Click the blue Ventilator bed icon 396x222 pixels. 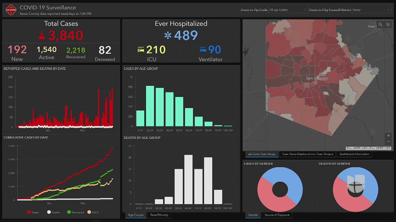[x=203, y=49]
